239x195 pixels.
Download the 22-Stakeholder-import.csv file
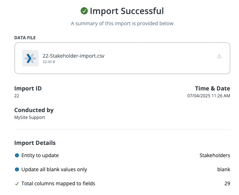coord(219,56)
